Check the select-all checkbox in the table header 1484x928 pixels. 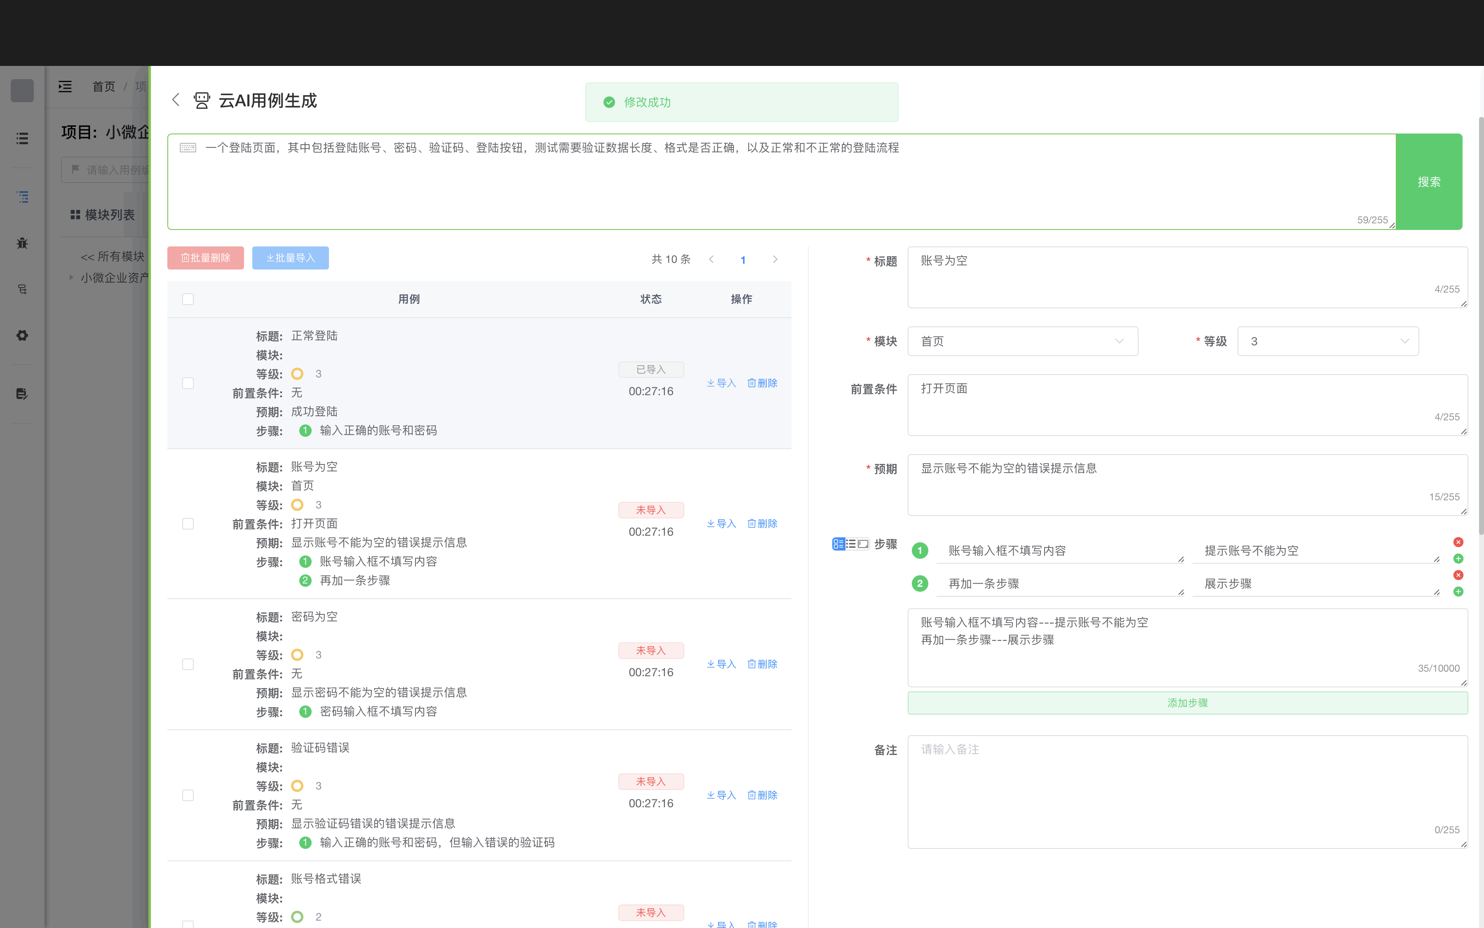188,299
